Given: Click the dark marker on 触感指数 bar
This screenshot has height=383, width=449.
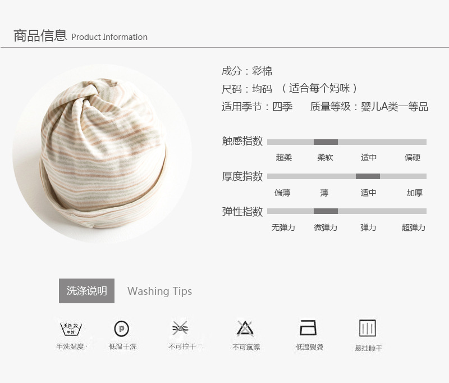Looking at the screenshot, I should pos(326,142).
